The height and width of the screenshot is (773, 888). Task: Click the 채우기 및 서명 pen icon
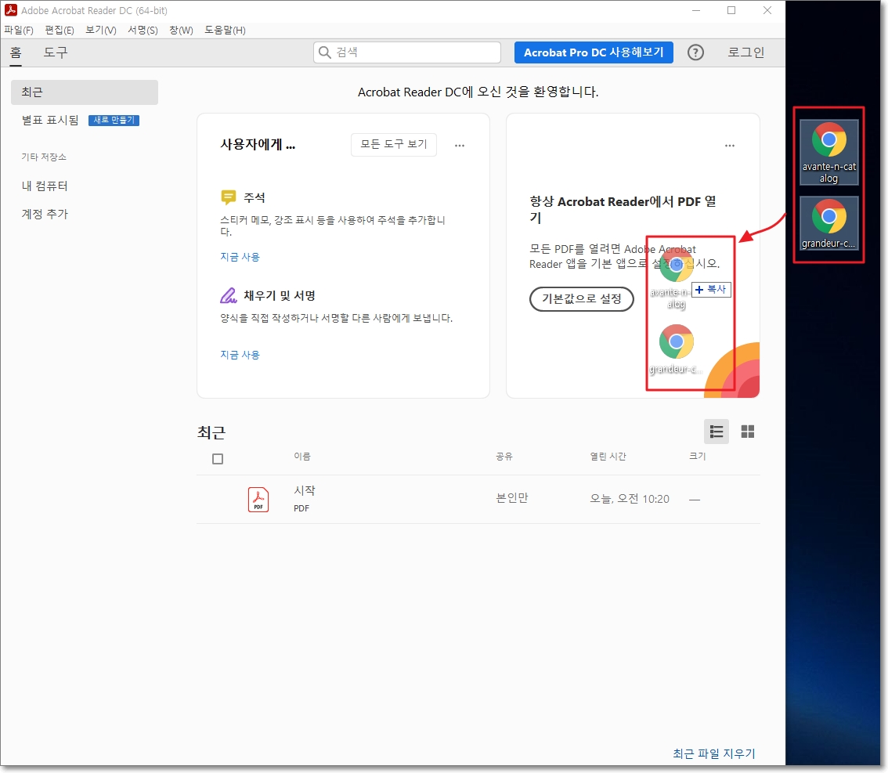[x=228, y=295]
